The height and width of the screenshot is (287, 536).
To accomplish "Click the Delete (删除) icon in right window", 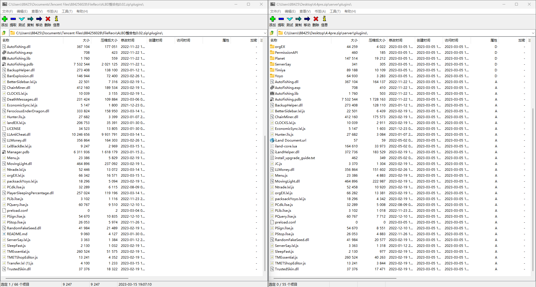I will (x=316, y=19).
